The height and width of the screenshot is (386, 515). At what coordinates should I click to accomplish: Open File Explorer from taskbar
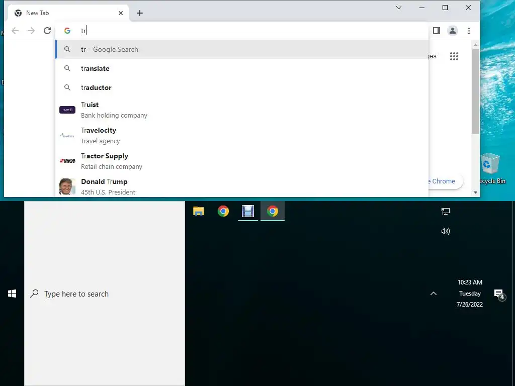coord(198,211)
